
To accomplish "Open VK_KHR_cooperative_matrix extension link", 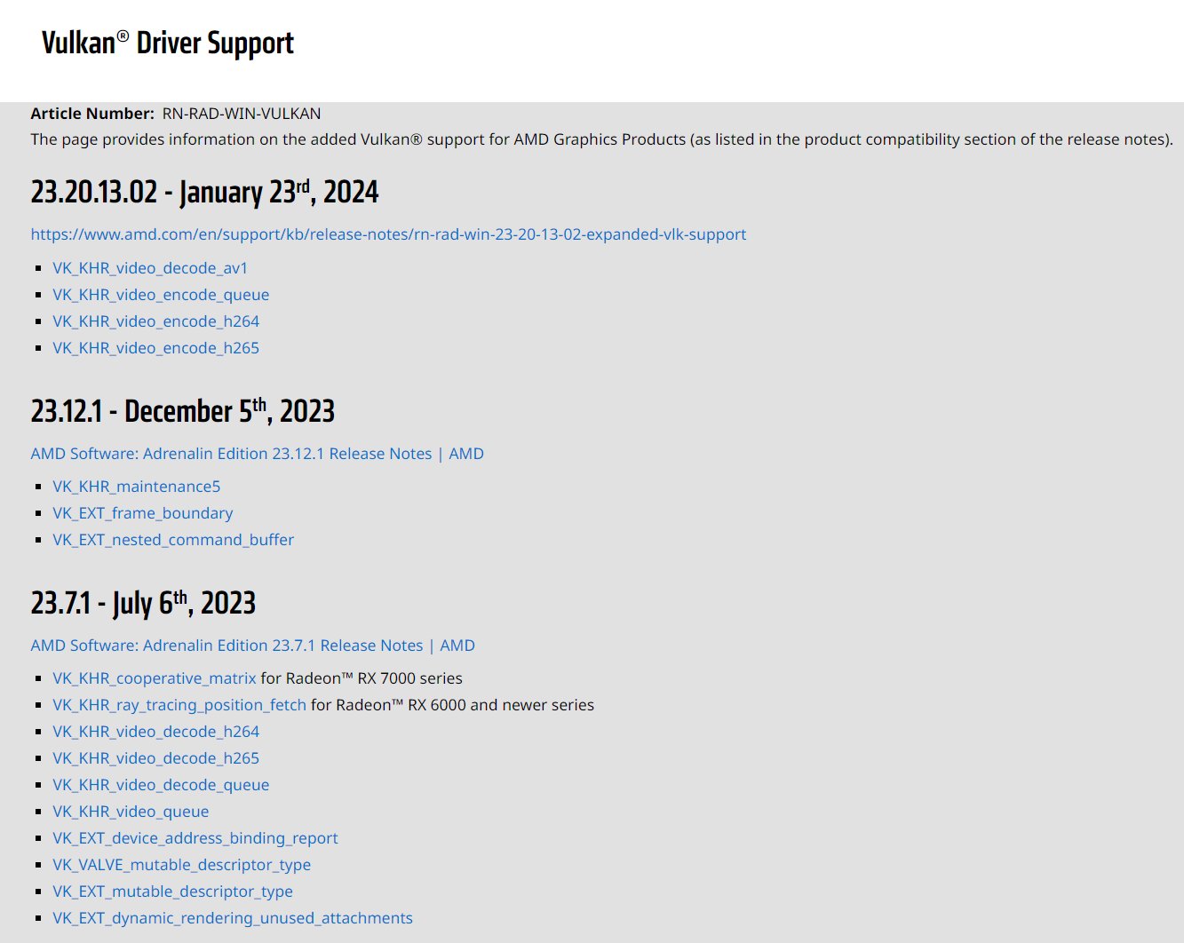I will (155, 678).
